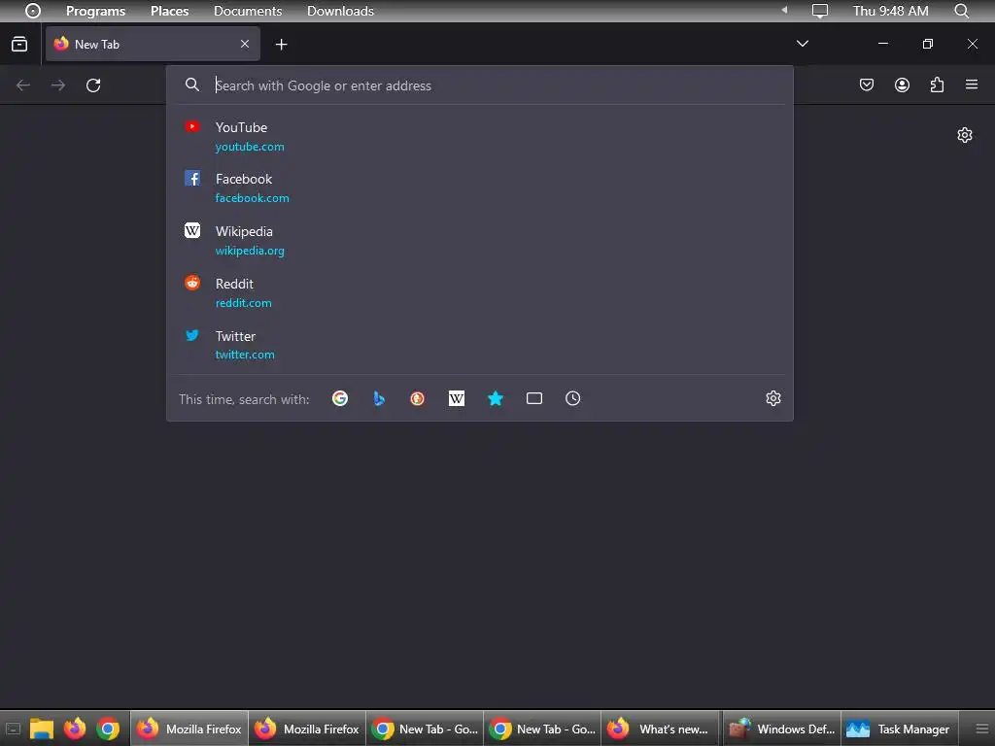Select the New Tab browser tab
995x746 pixels.
pyautogui.click(x=153, y=44)
